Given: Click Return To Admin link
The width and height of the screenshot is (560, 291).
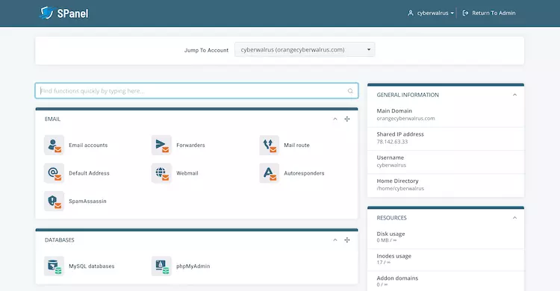Looking at the screenshot, I should (x=494, y=13).
